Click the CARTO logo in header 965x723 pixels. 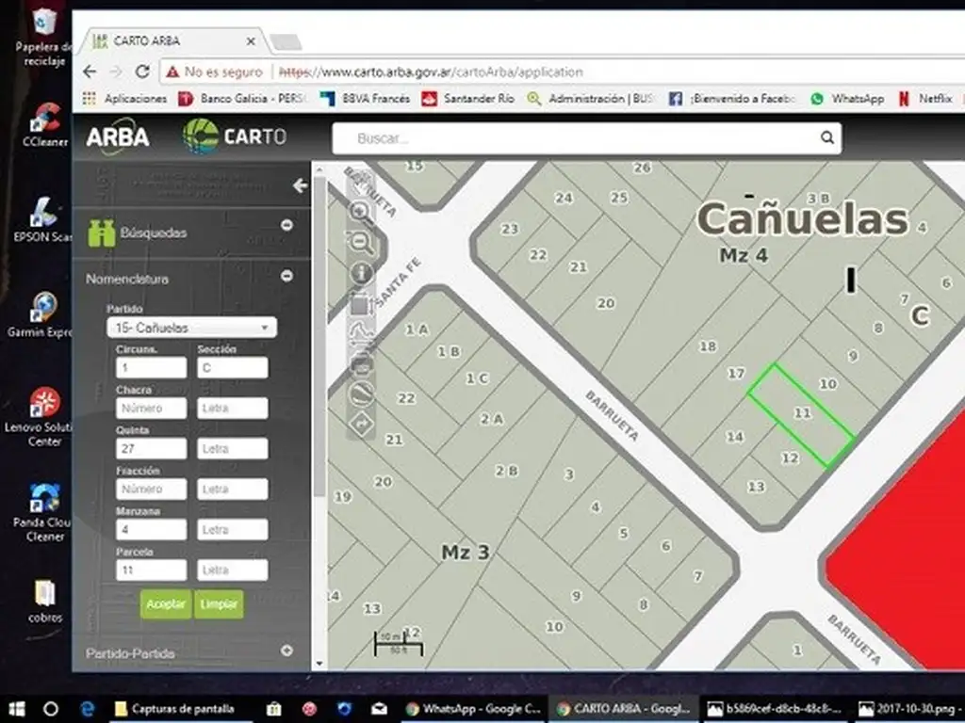coord(235,137)
